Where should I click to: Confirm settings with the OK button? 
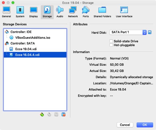[x=145, y=125]
